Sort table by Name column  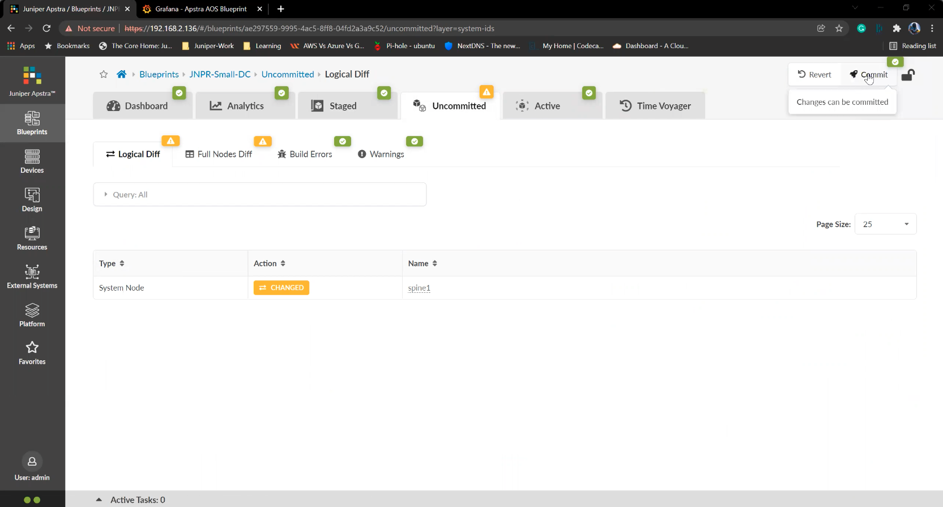pyautogui.click(x=423, y=263)
